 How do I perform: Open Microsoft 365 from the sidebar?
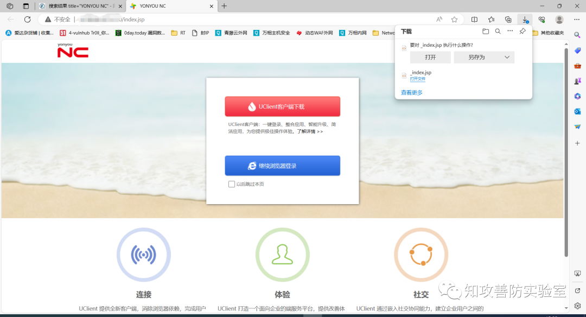tap(577, 97)
